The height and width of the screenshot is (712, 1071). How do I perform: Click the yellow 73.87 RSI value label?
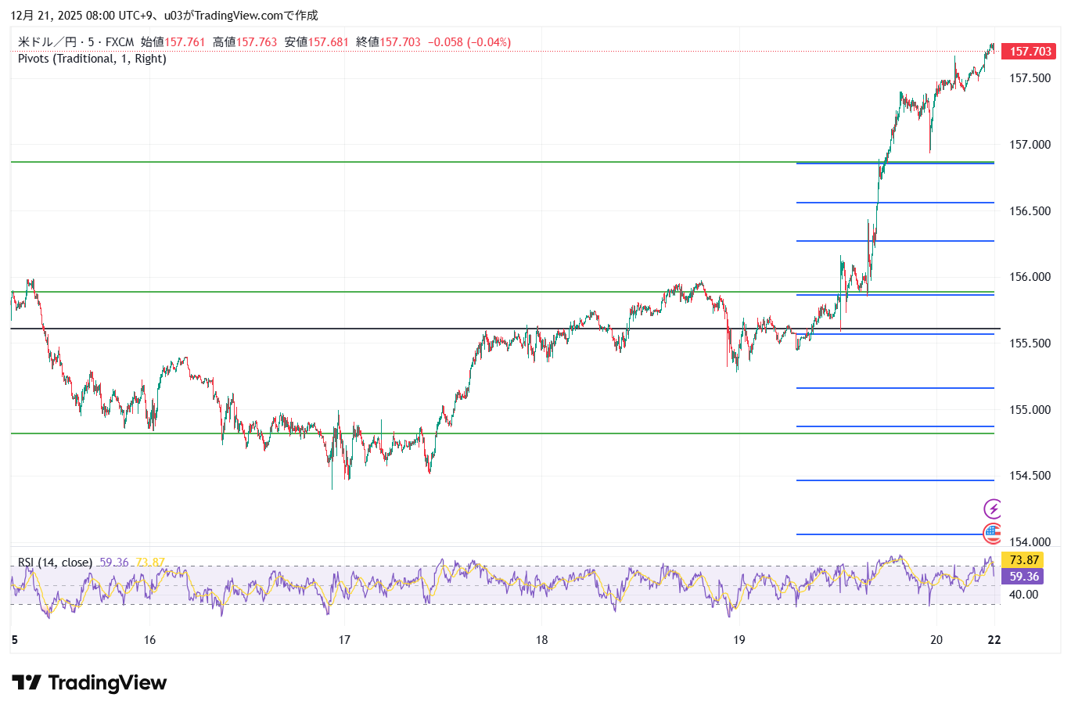tap(1023, 560)
